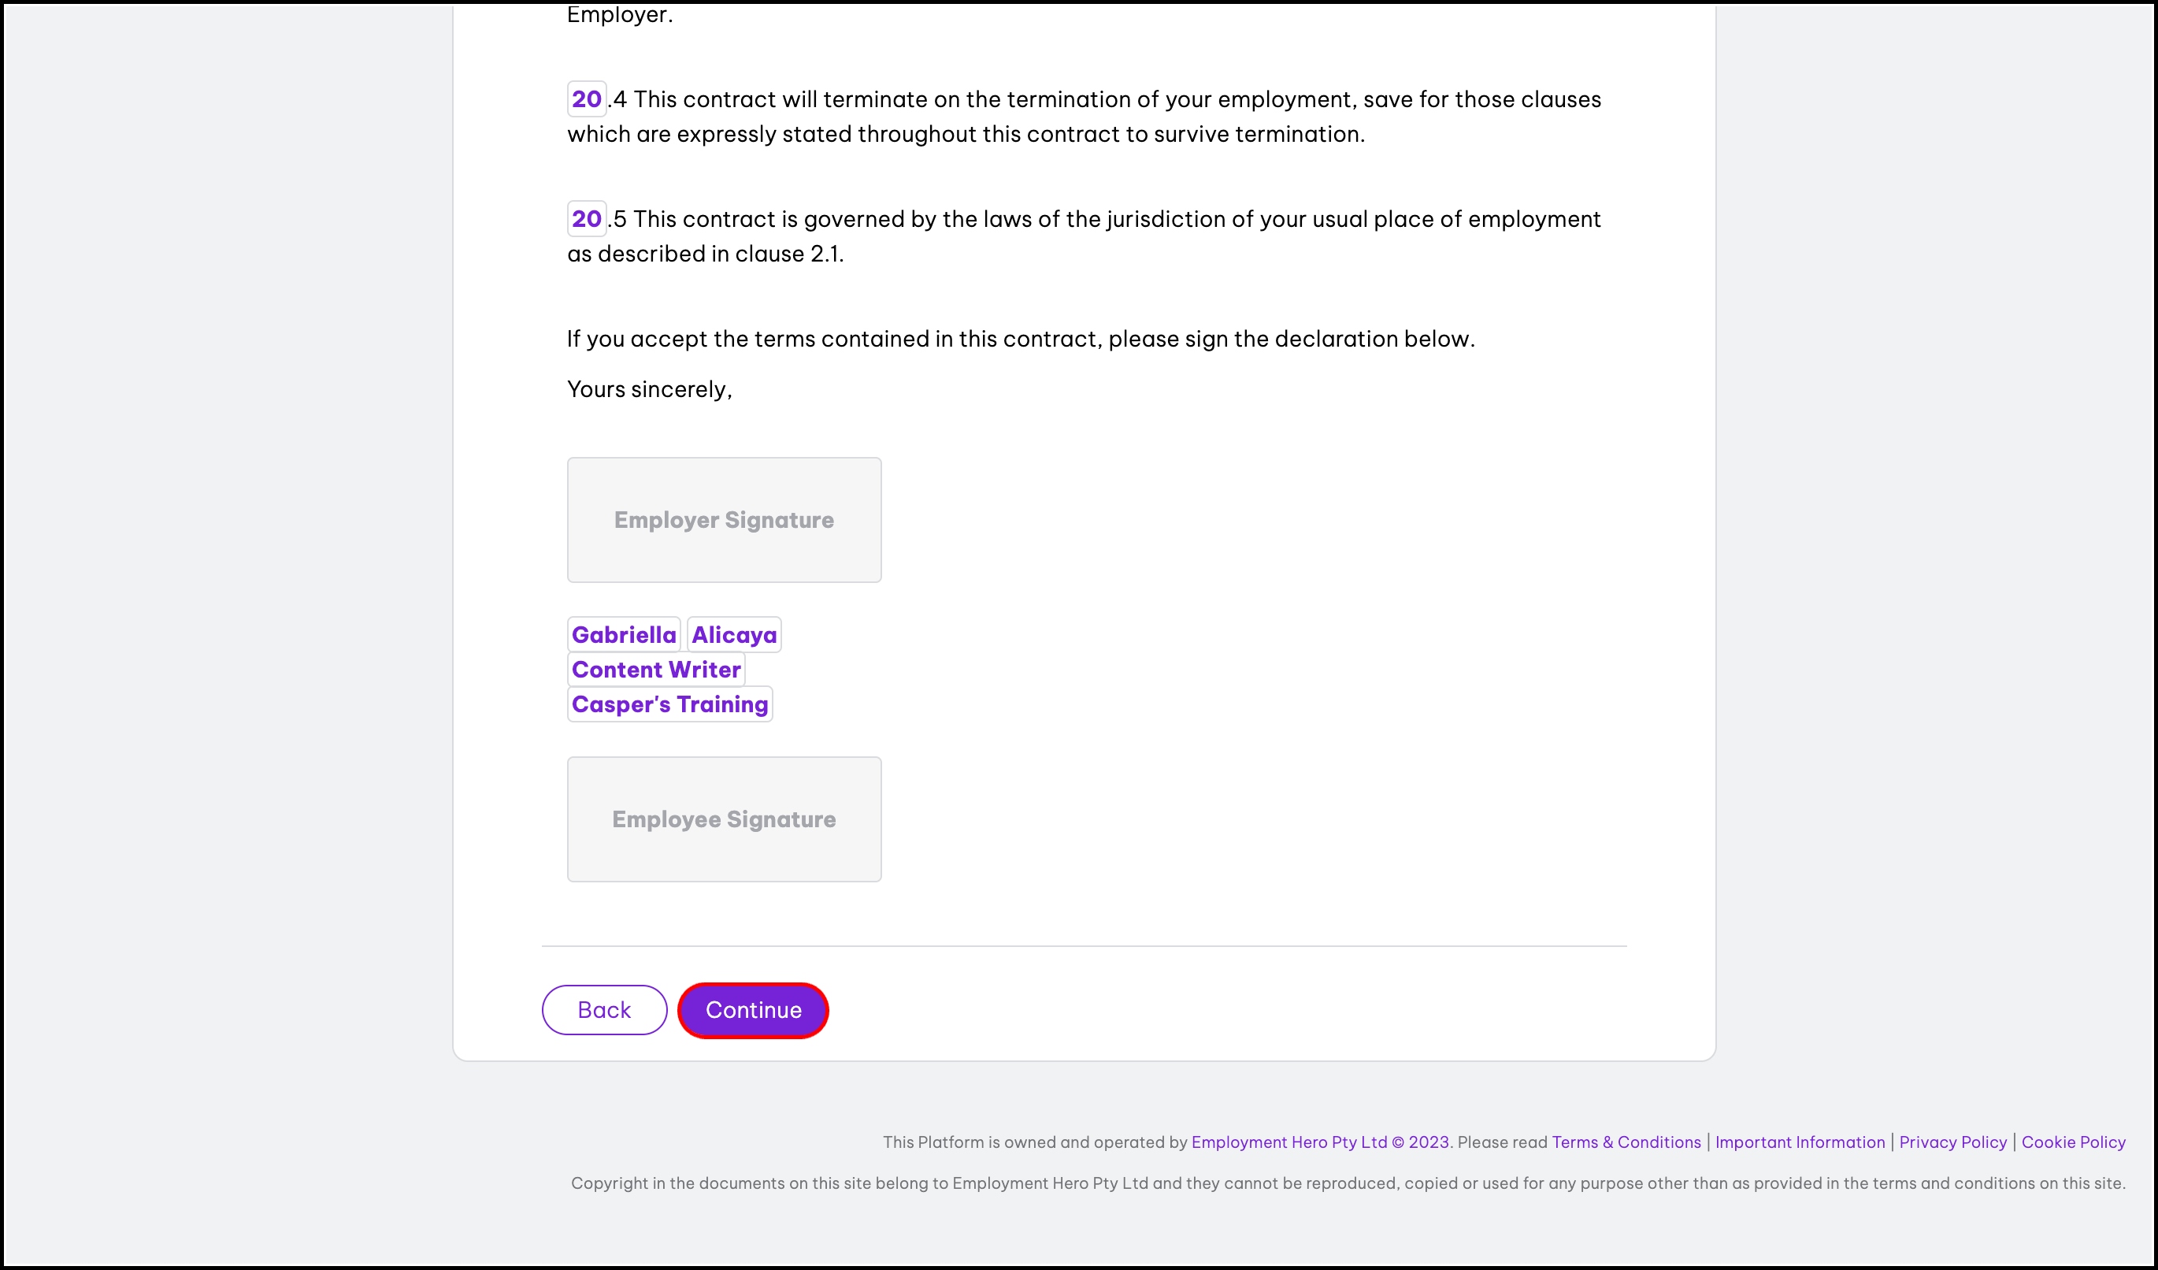Screen dimensions: 2158x1270
Task: Open the Cookie Policy link
Action: pos(2073,1142)
